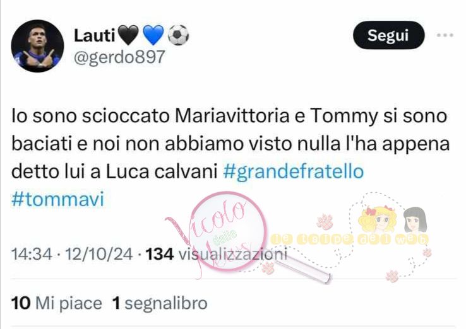Click the black heart emoji in name
This screenshot has width=466, height=329.
click(x=128, y=35)
